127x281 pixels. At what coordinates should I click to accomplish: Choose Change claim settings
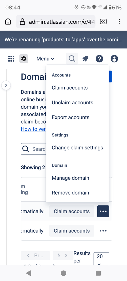tap(78, 148)
